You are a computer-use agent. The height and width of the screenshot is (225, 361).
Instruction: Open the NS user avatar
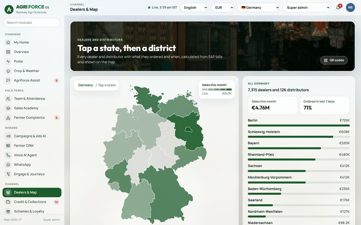pos(350,7)
